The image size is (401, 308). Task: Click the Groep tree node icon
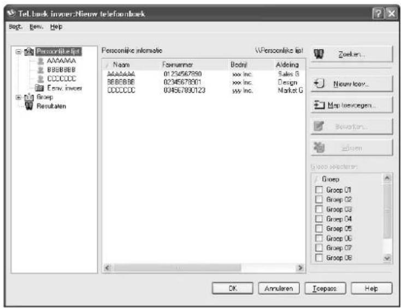coord(29,97)
